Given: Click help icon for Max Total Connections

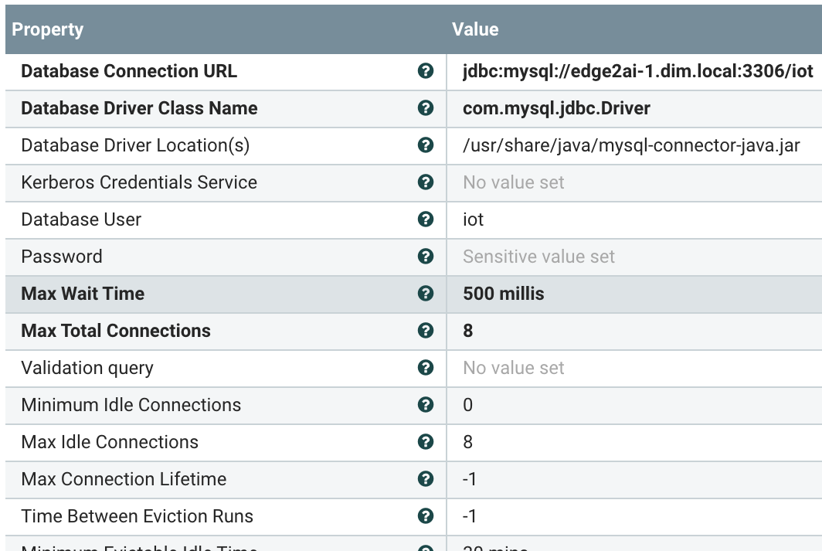Looking at the screenshot, I should (x=425, y=331).
